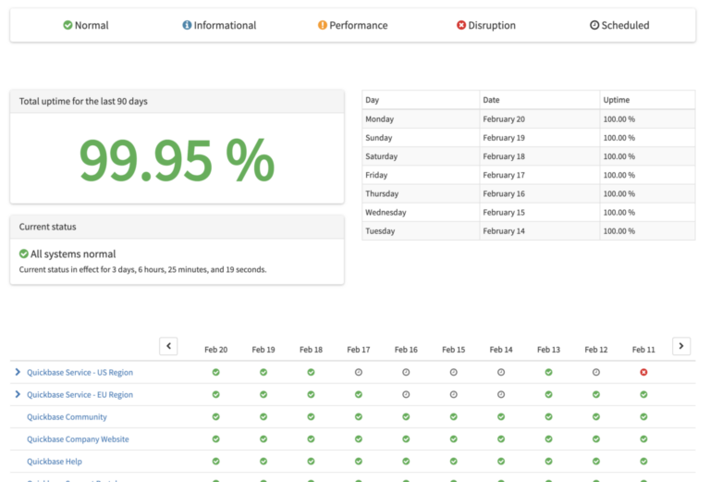Click the green All systems normal checkmark
710x482 pixels.
click(24, 253)
